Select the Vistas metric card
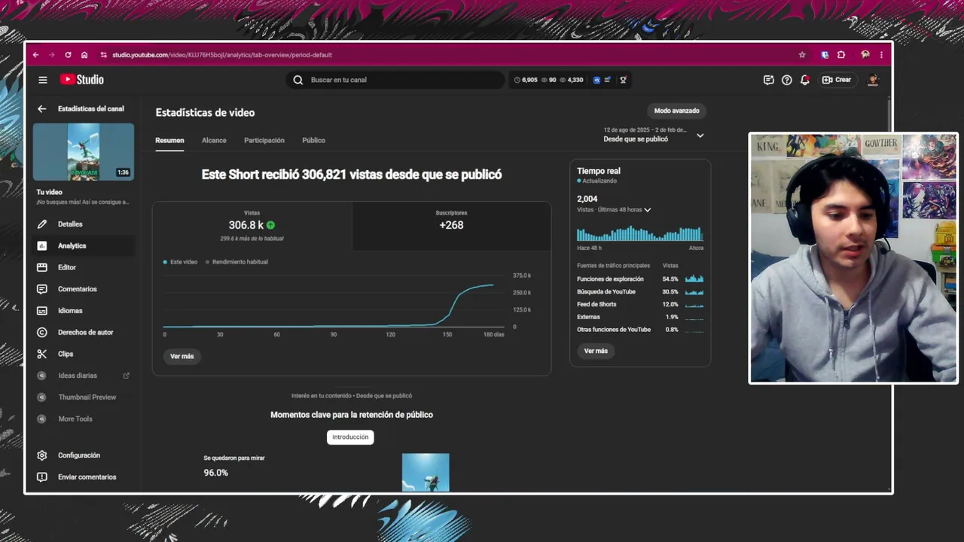964x542 pixels. point(252,226)
